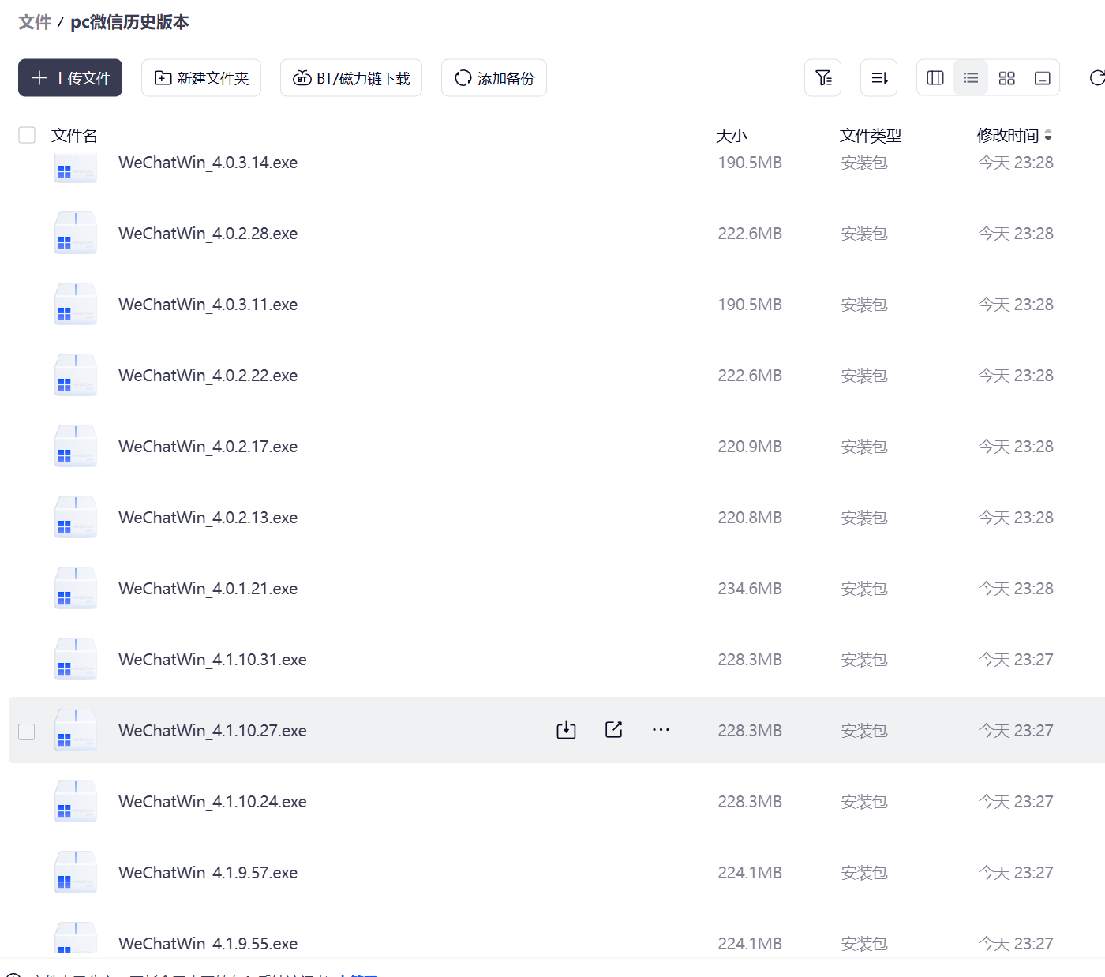Select file WeChatWin_4.0.2.28.exe
Screen dimensions: 1105x977
[208, 234]
